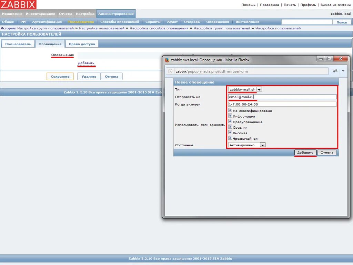The width and height of the screenshot is (353, 265).
Task: Close the Оповещения popup window
Action: pyautogui.click(x=341, y=59)
